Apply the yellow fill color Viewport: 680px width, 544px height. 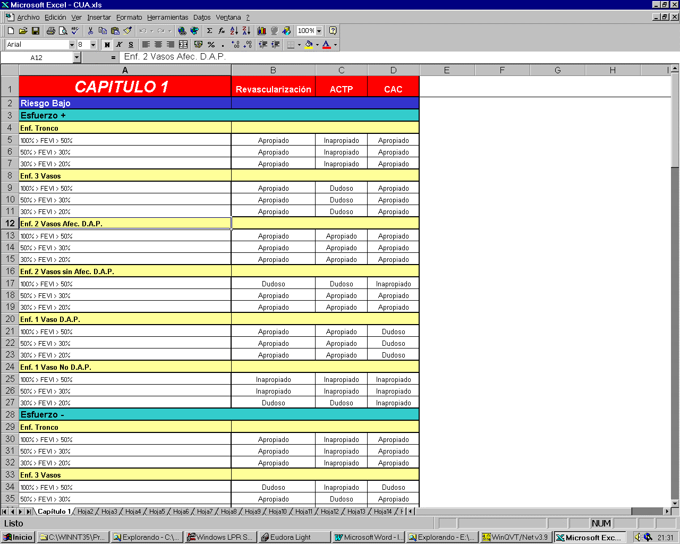309,45
